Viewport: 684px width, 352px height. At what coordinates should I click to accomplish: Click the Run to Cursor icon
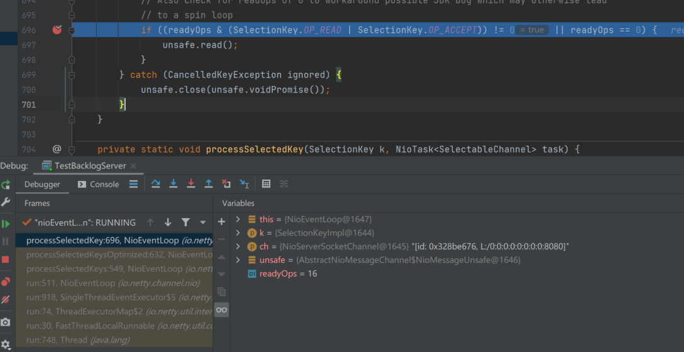point(245,184)
